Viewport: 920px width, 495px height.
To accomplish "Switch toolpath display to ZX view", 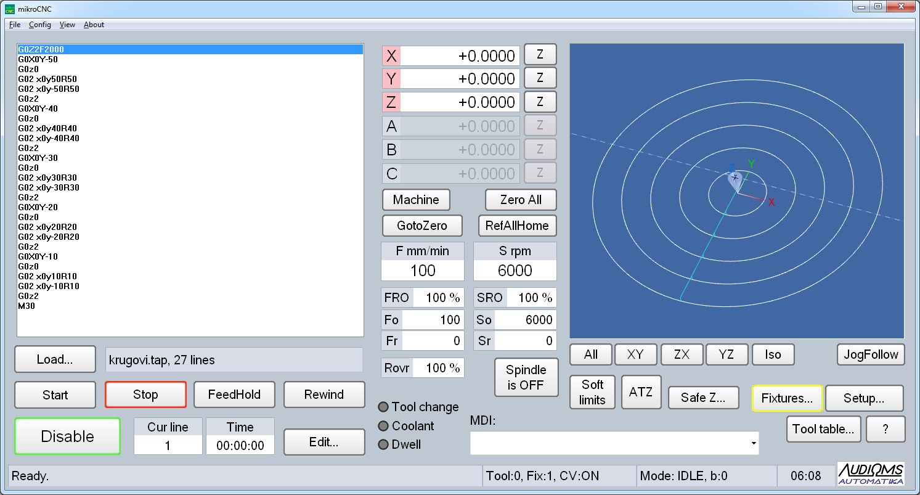I will [x=682, y=354].
